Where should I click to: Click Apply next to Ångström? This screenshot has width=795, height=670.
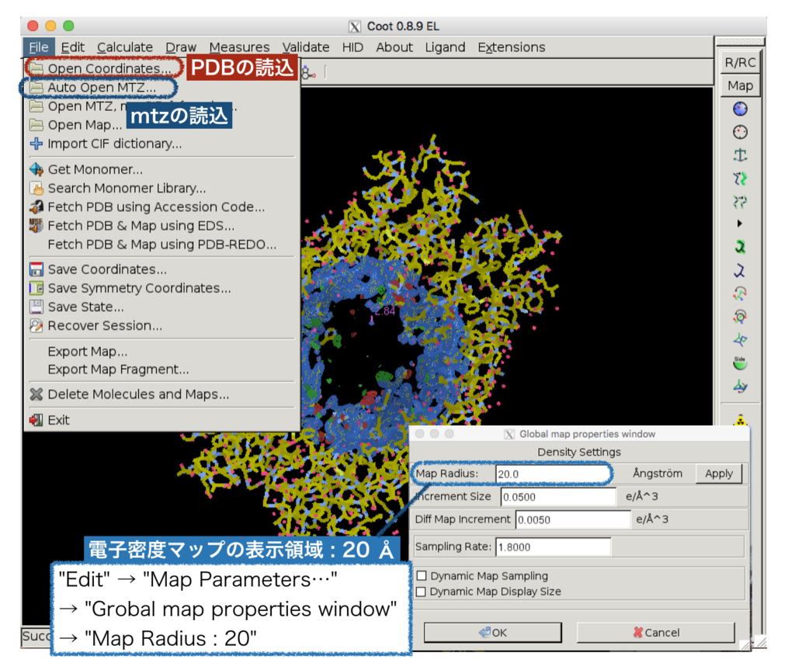pyautogui.click(x=718, y=474)
